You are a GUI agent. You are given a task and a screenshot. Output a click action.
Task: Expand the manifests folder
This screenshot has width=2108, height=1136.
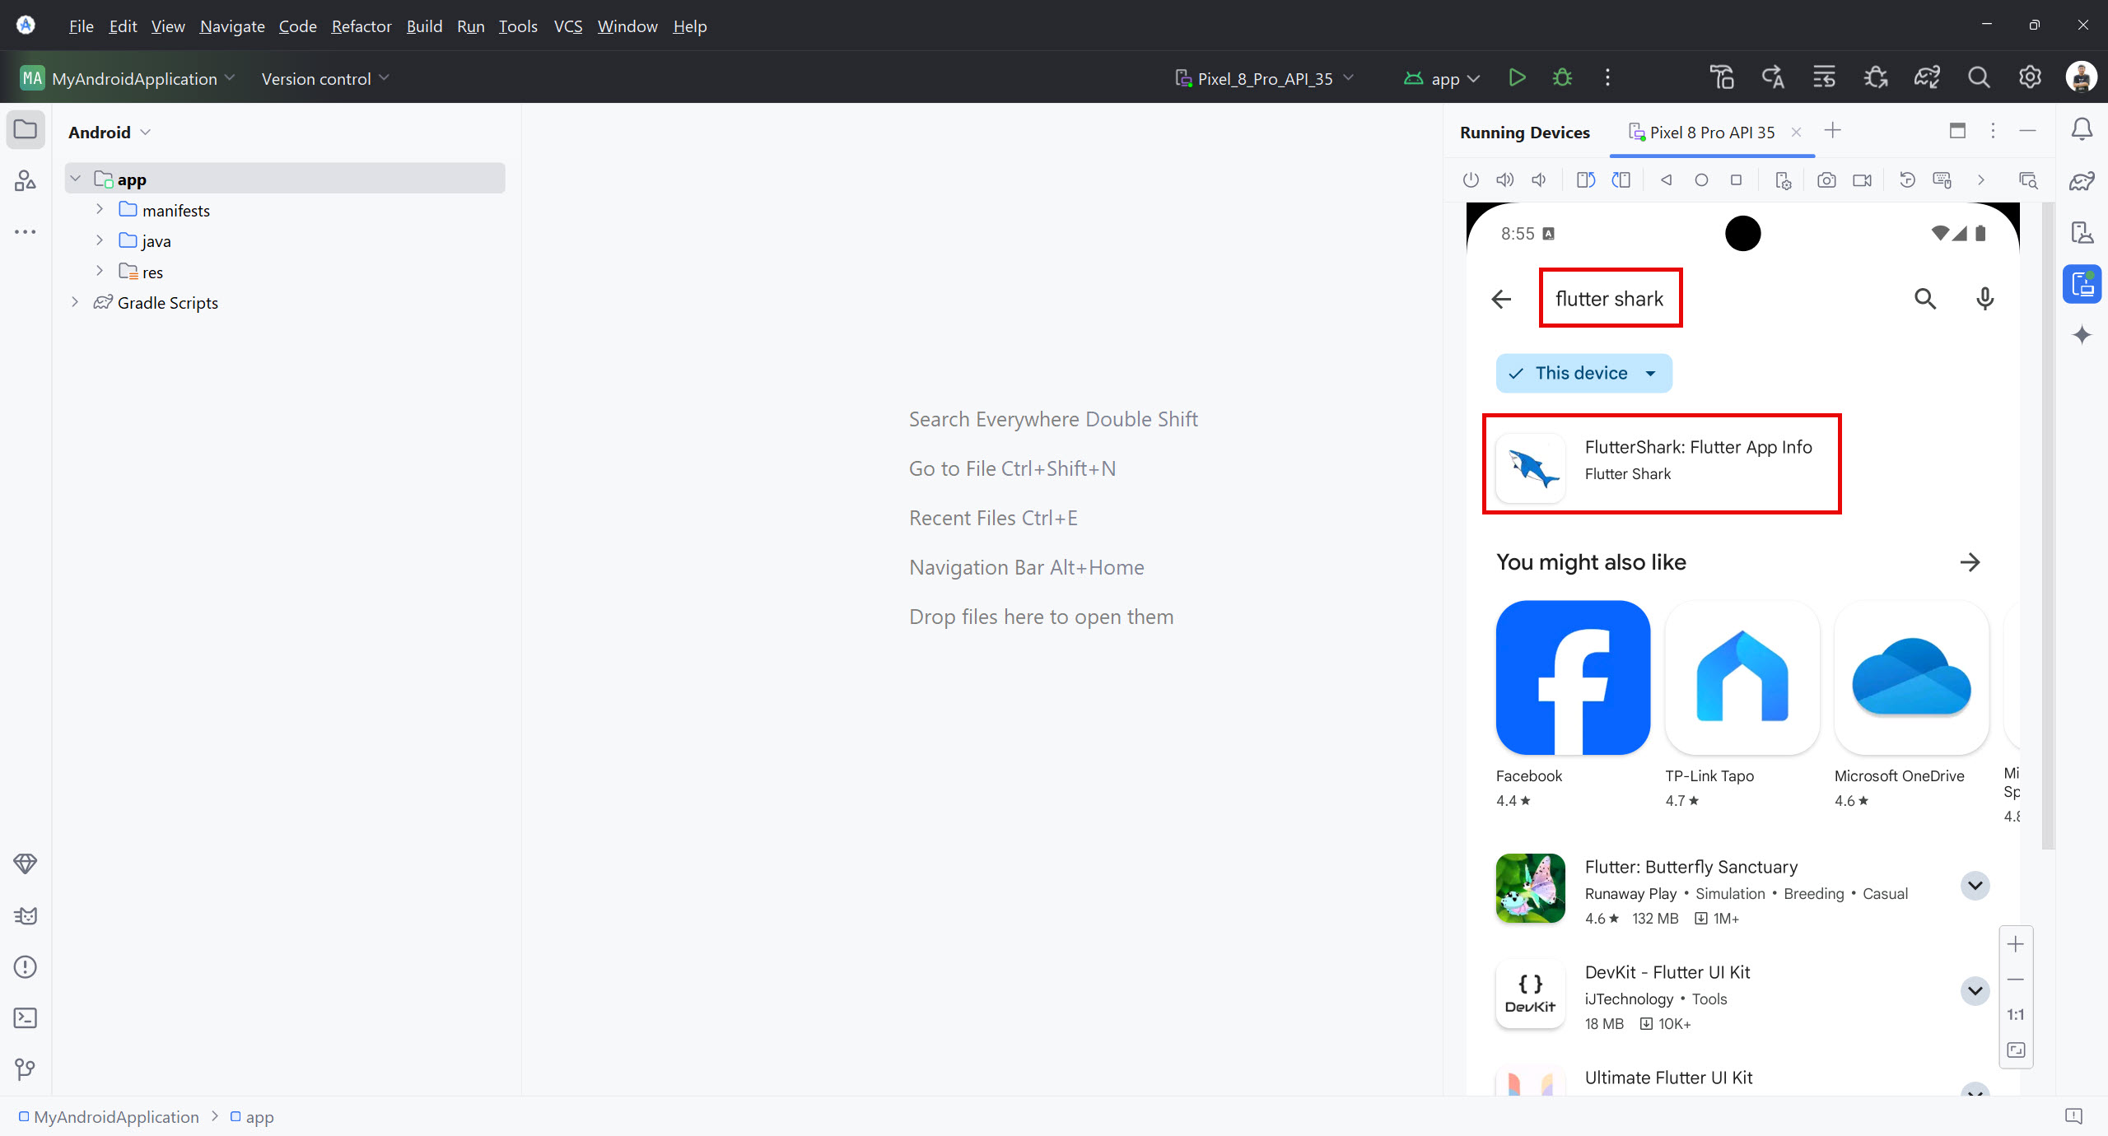pyautogui.click(x=100, y=209)
